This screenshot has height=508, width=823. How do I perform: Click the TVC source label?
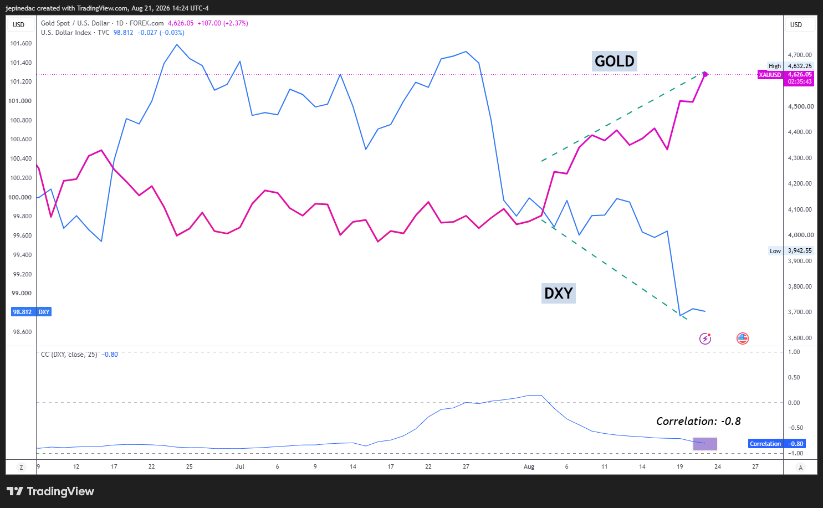tap(104, 33)
